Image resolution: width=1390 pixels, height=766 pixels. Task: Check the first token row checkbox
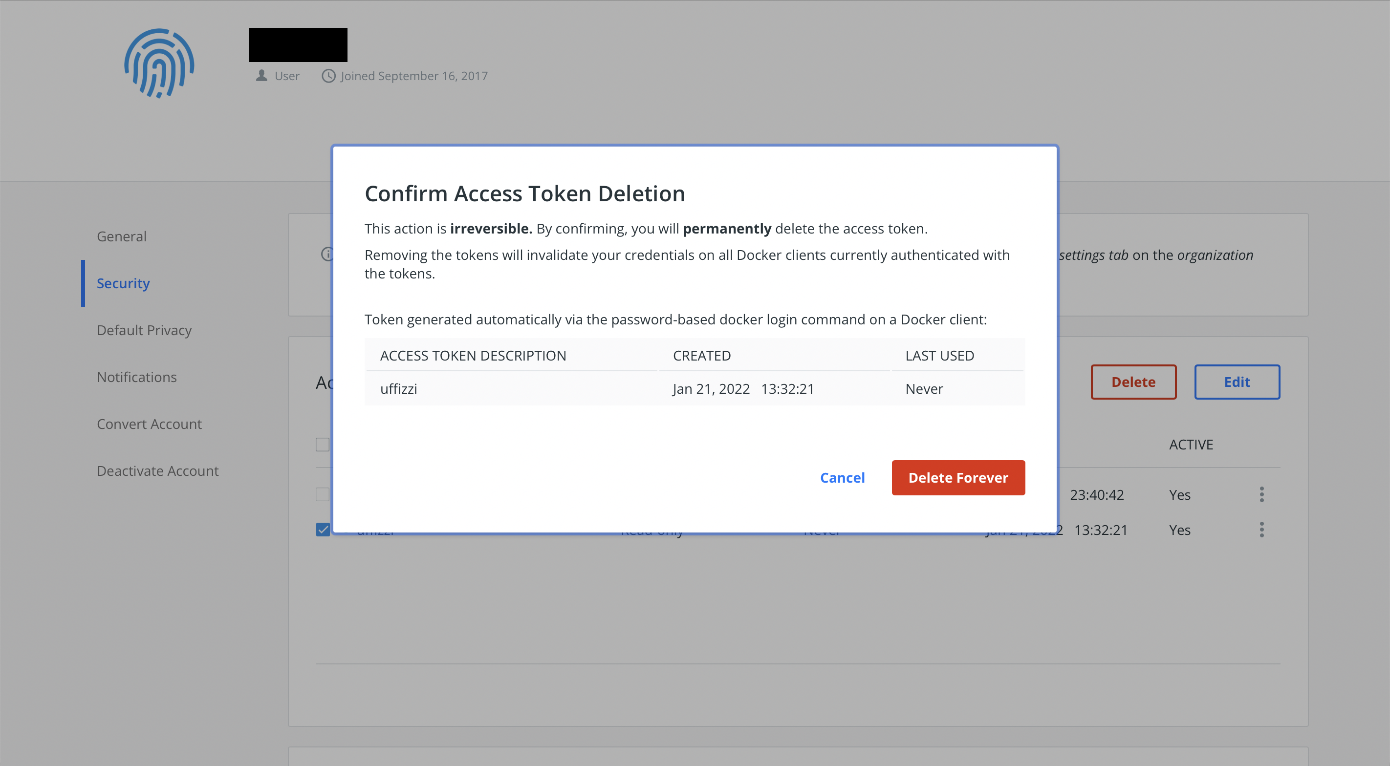pyautogui.click(x=322, y=494)
